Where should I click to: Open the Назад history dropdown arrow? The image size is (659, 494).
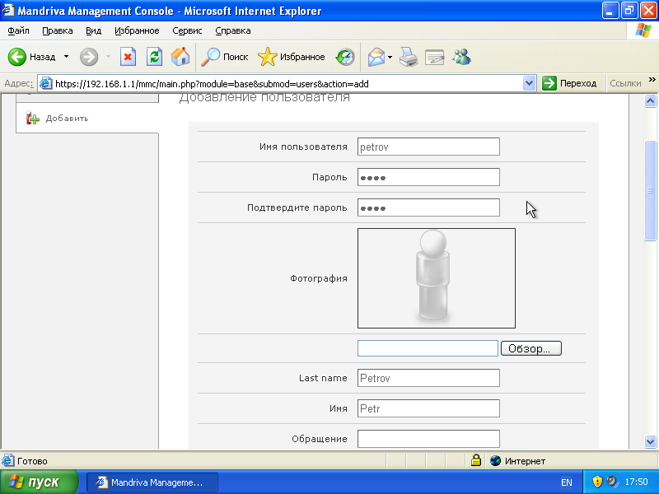[x=66, y=56]
